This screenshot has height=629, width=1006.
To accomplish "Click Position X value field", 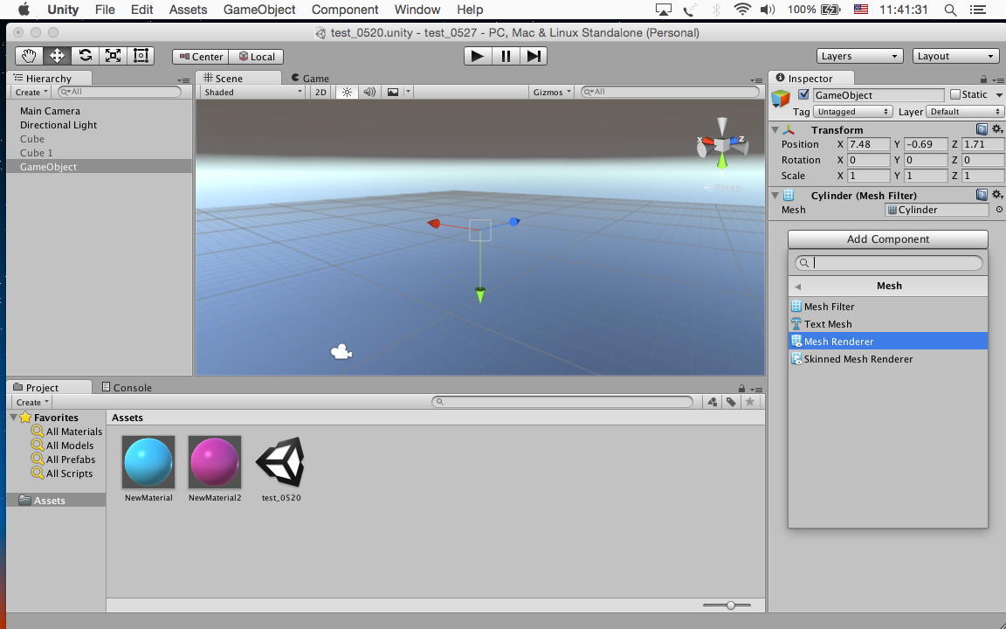I will point(868,144).
